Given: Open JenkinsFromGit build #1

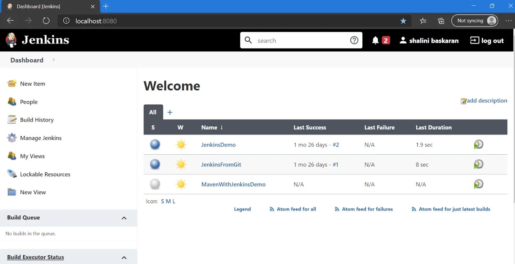Looking at the screenshot, I should click(x=335, y=164).
